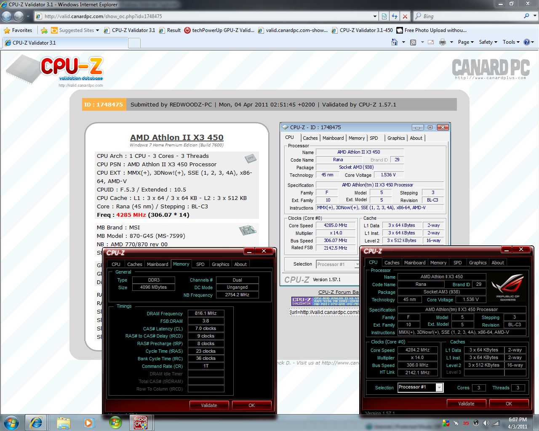Toggle Compatibility View icon in address bar
The width and height of the screenshot is (539, 431).
tap(384, 16)
